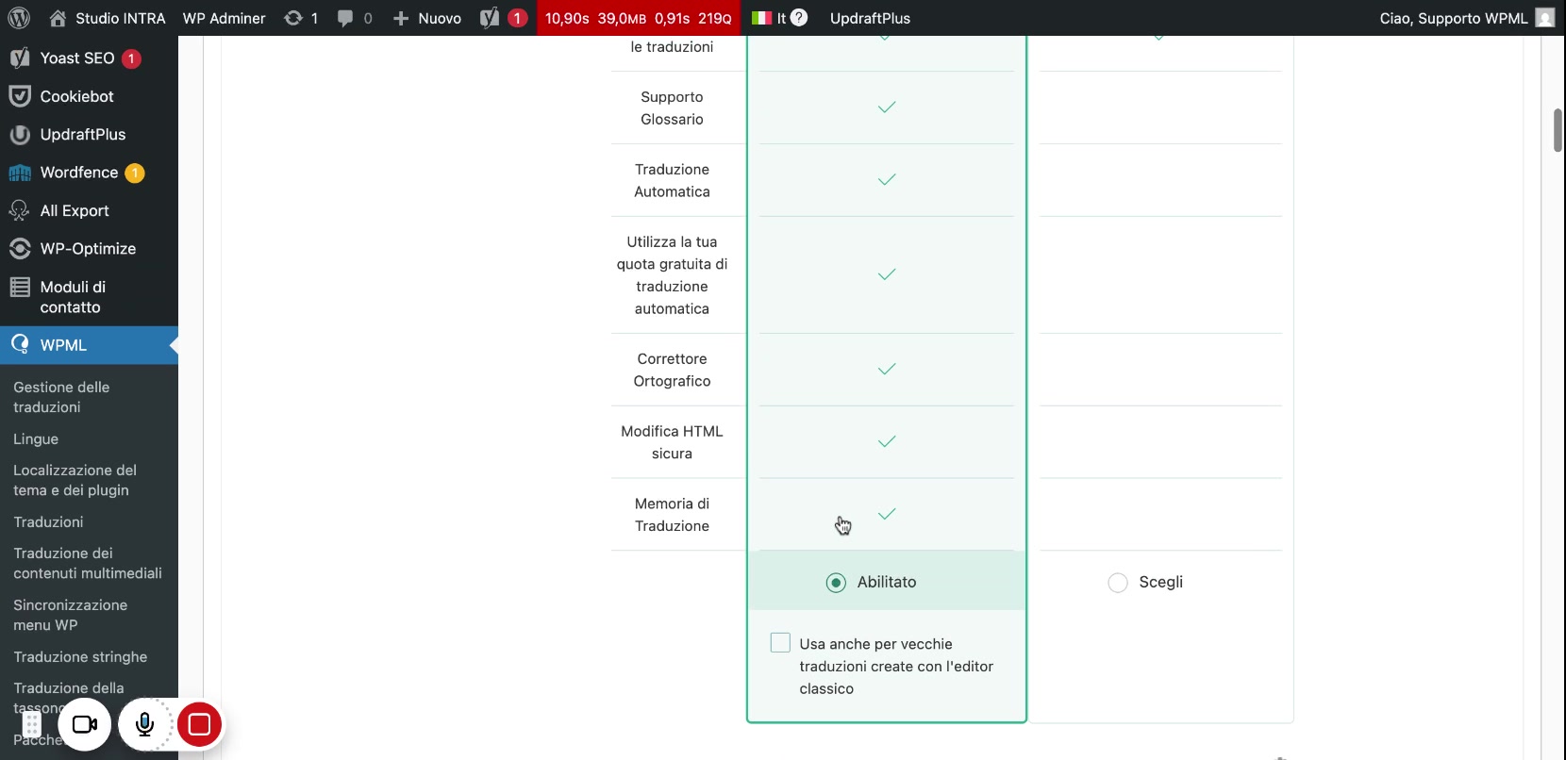
Task: Expand the Nuovo menu in admin bar
Action: click(x=427, y=18)
